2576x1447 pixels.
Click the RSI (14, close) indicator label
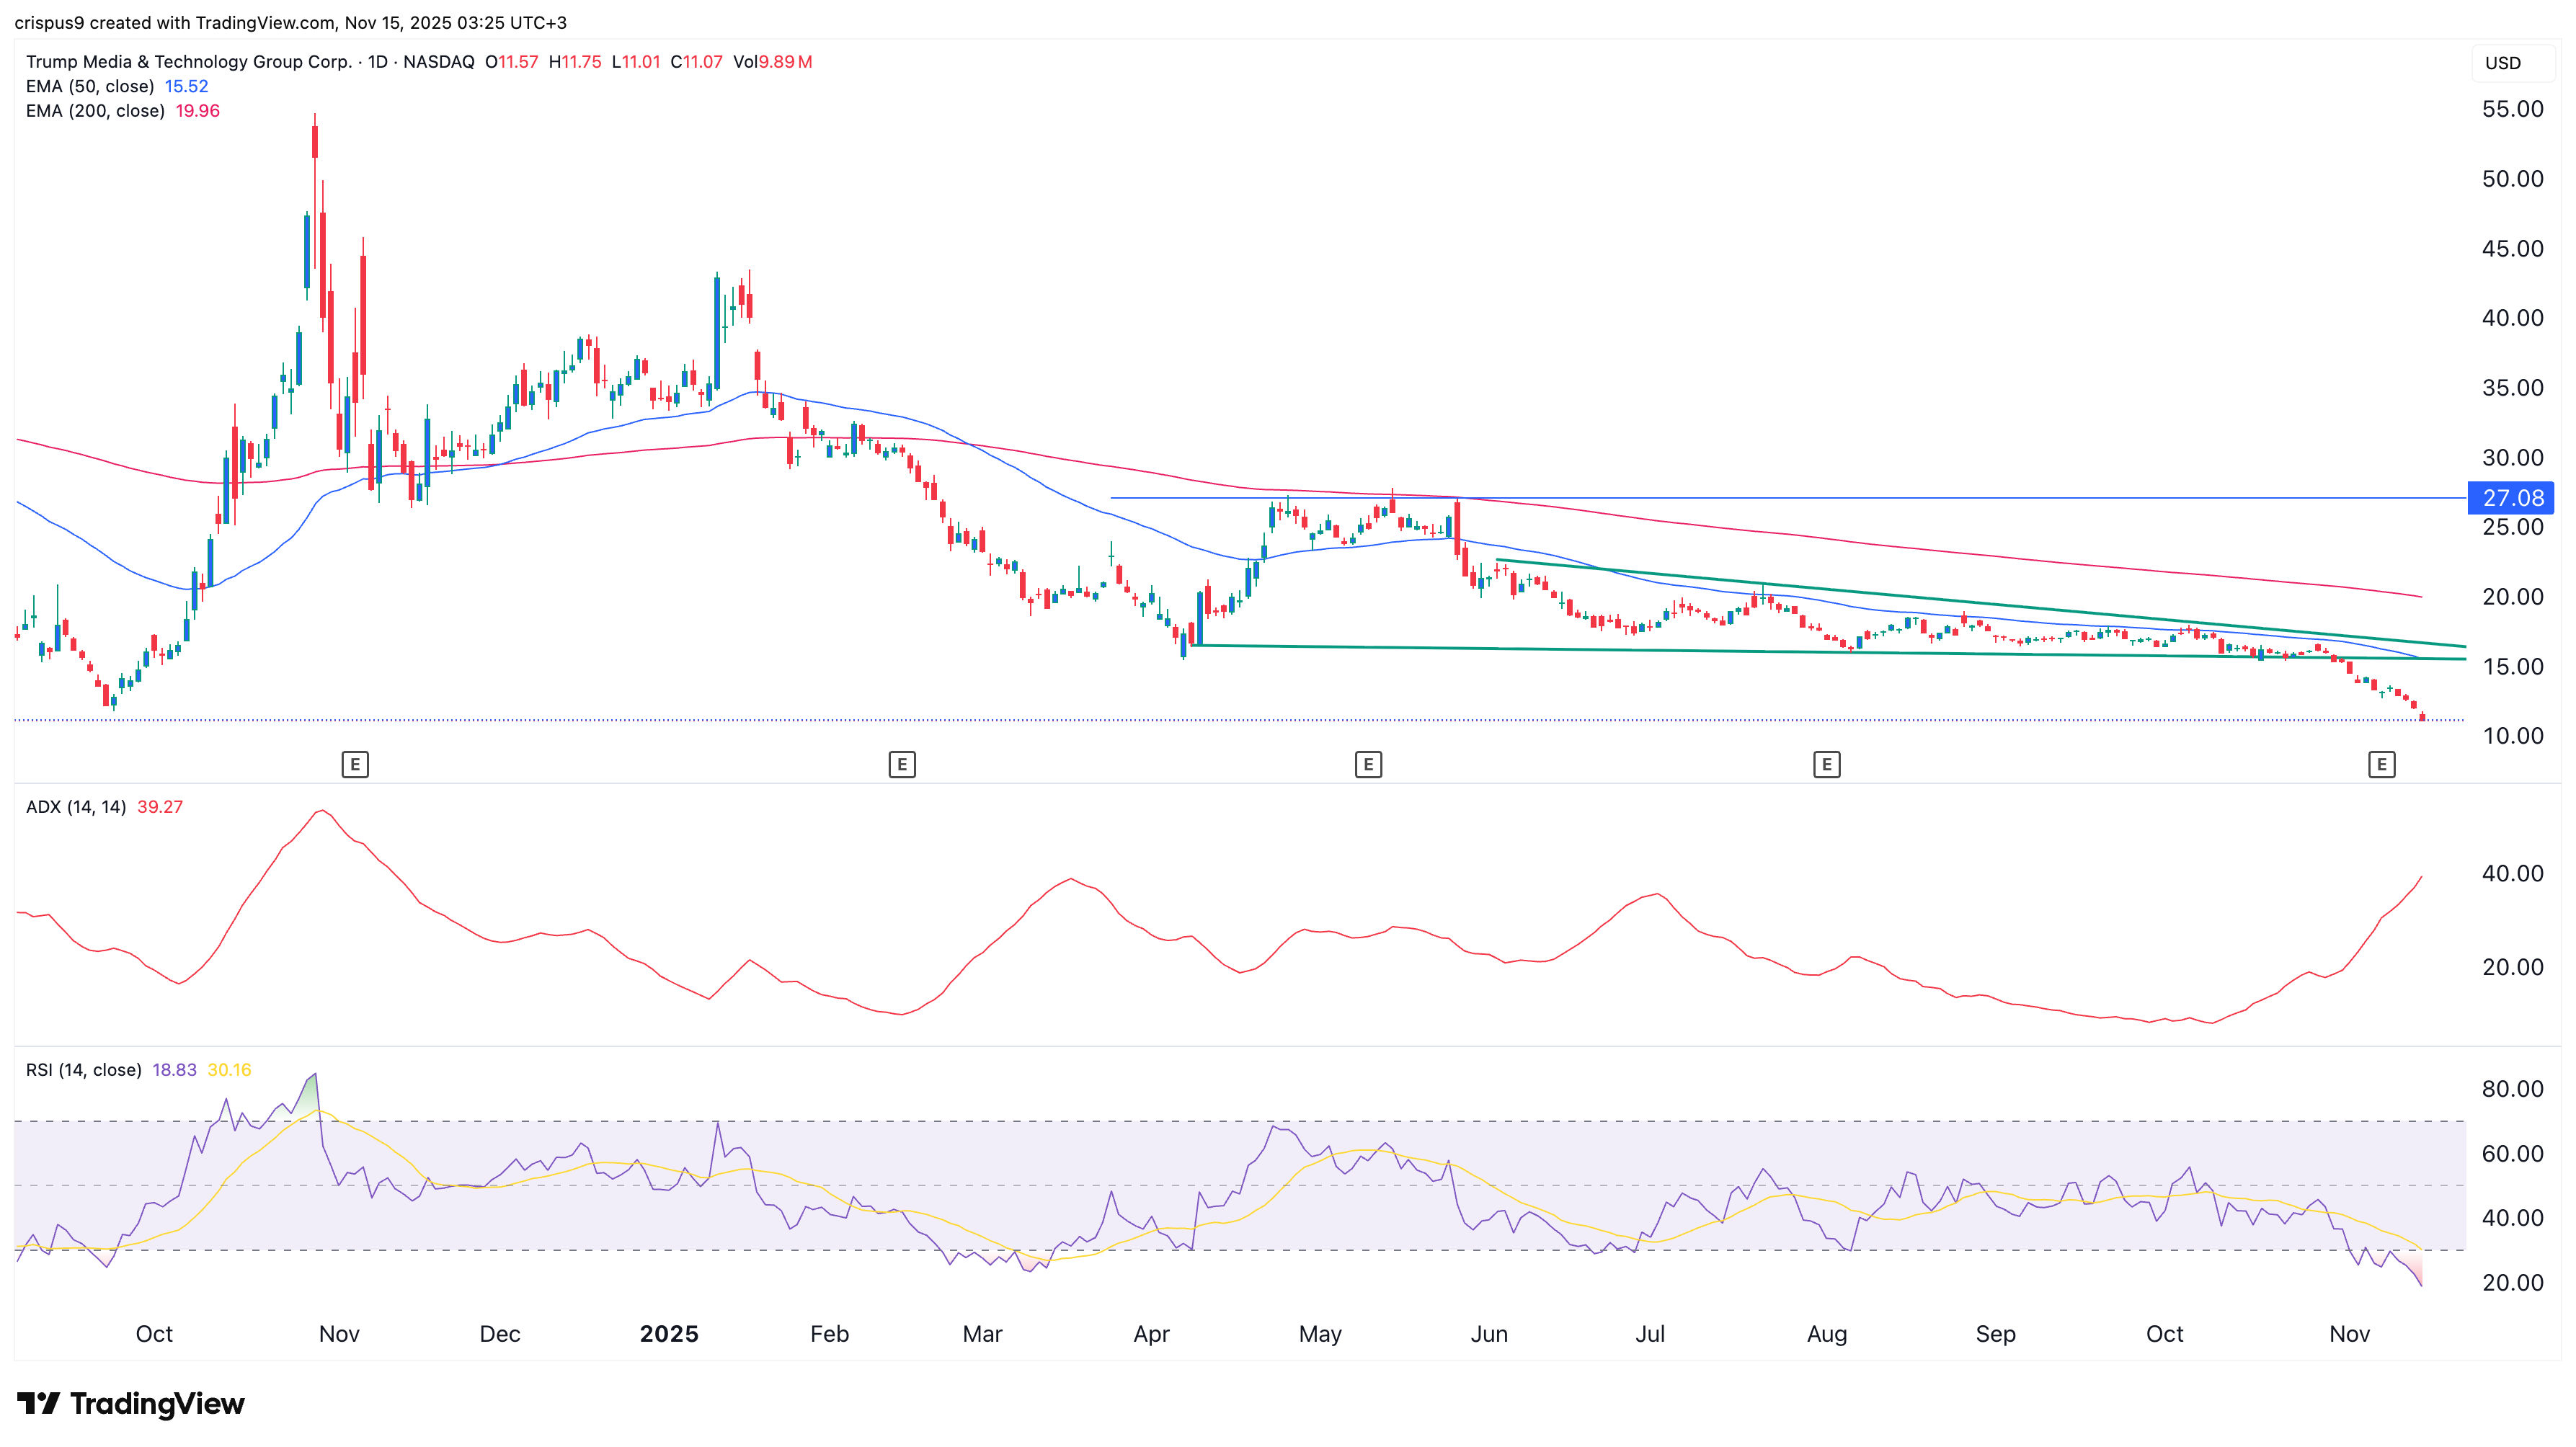coord(83,1070)
